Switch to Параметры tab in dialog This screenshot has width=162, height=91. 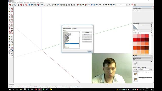(74, 29)
